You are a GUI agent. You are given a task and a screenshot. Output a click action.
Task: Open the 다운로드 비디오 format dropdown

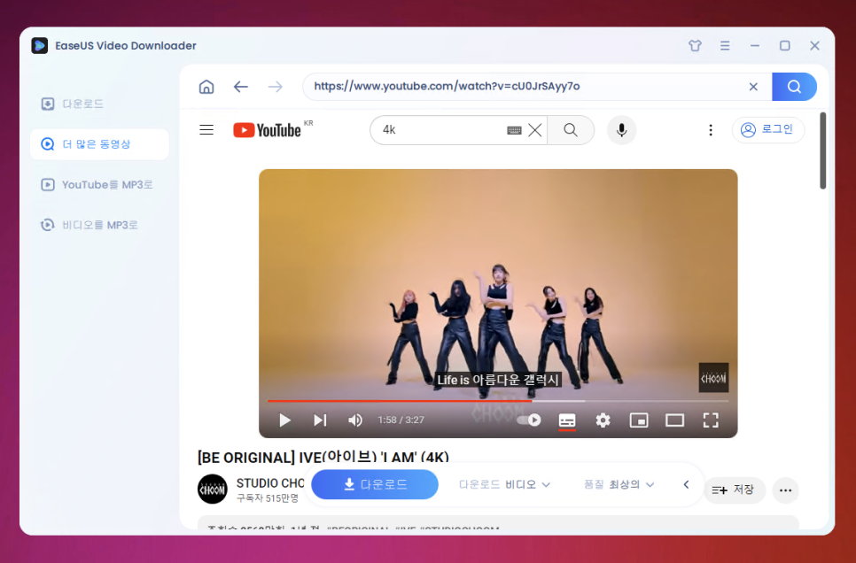(x=504, y=484)
